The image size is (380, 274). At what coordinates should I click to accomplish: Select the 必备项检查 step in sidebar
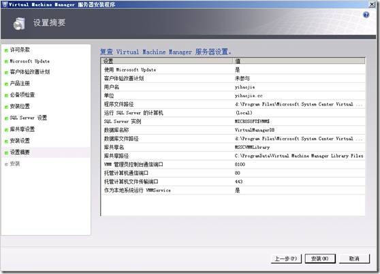pos(22,95)
